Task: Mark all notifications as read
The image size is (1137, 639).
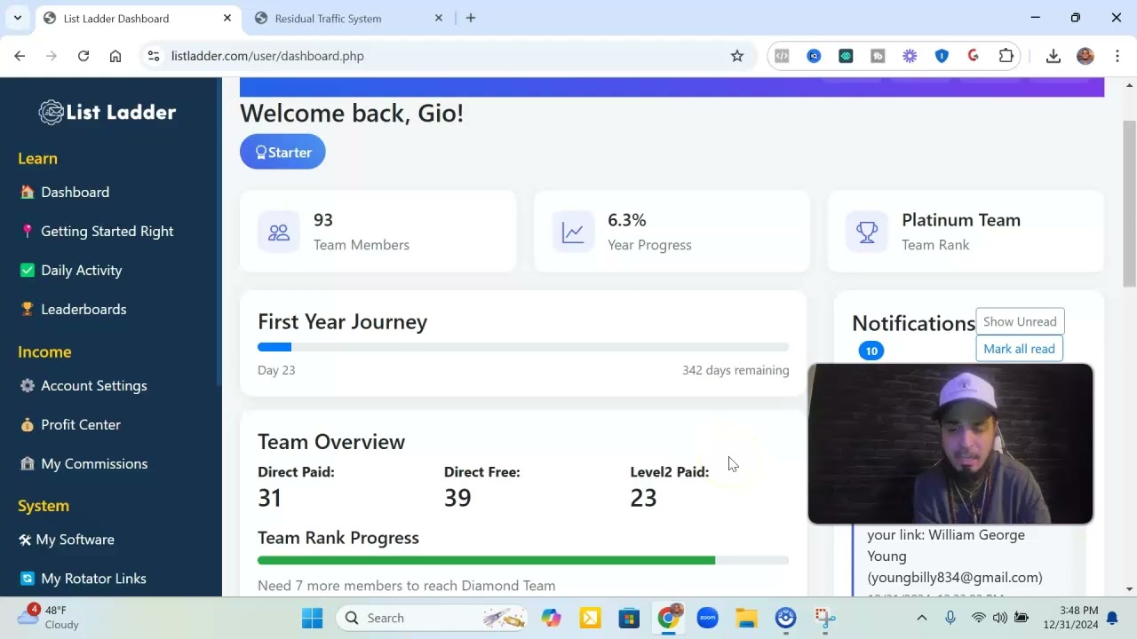Action: [1019, 349]
